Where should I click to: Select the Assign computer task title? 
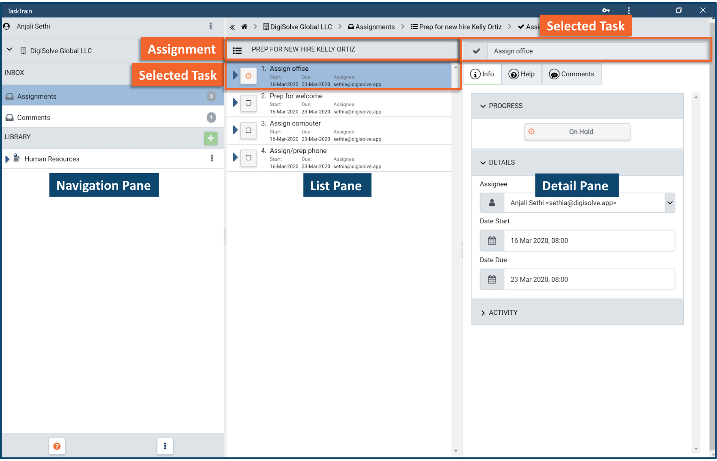pyautogui.click(x=295, y=123)
